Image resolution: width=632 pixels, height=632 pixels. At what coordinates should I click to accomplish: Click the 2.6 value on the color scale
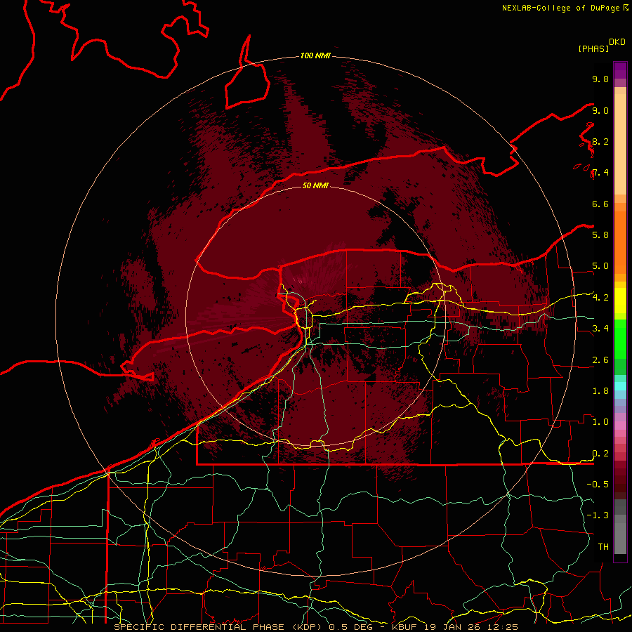(600, 360)
